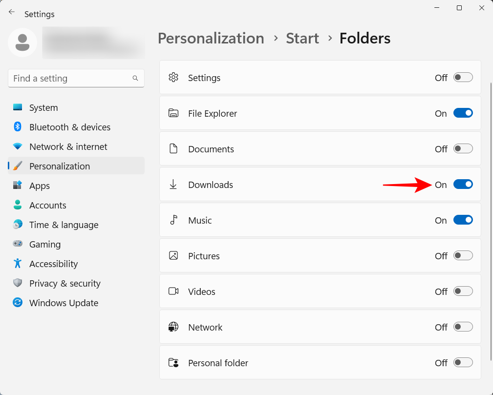
Task: Turn on the Personal folder switch
Action: pos(463,362)
